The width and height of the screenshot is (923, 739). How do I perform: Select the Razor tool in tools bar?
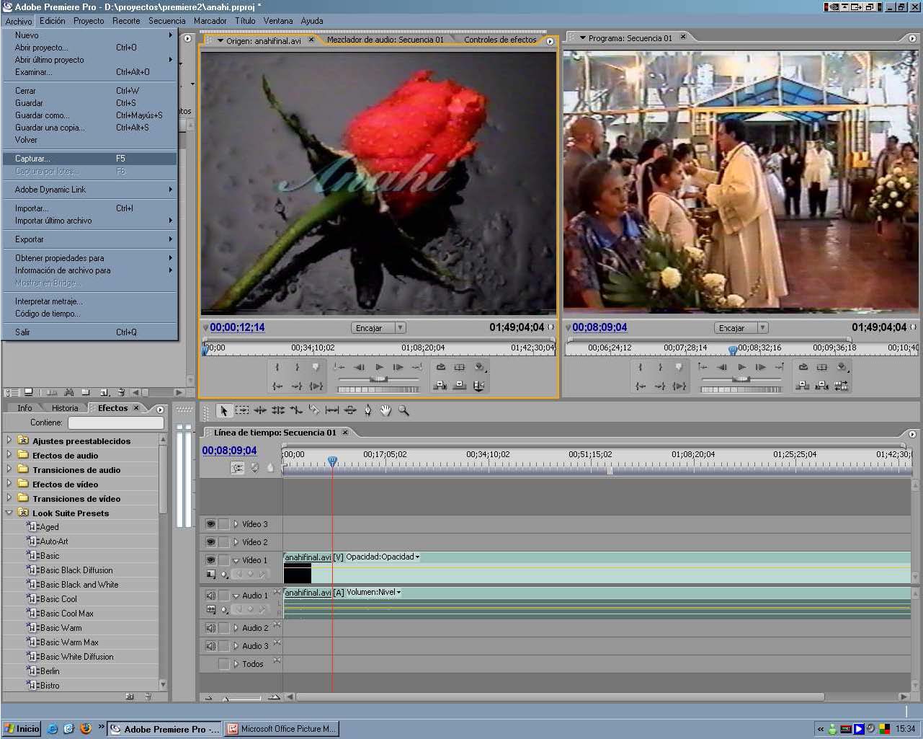coord(314,411)
